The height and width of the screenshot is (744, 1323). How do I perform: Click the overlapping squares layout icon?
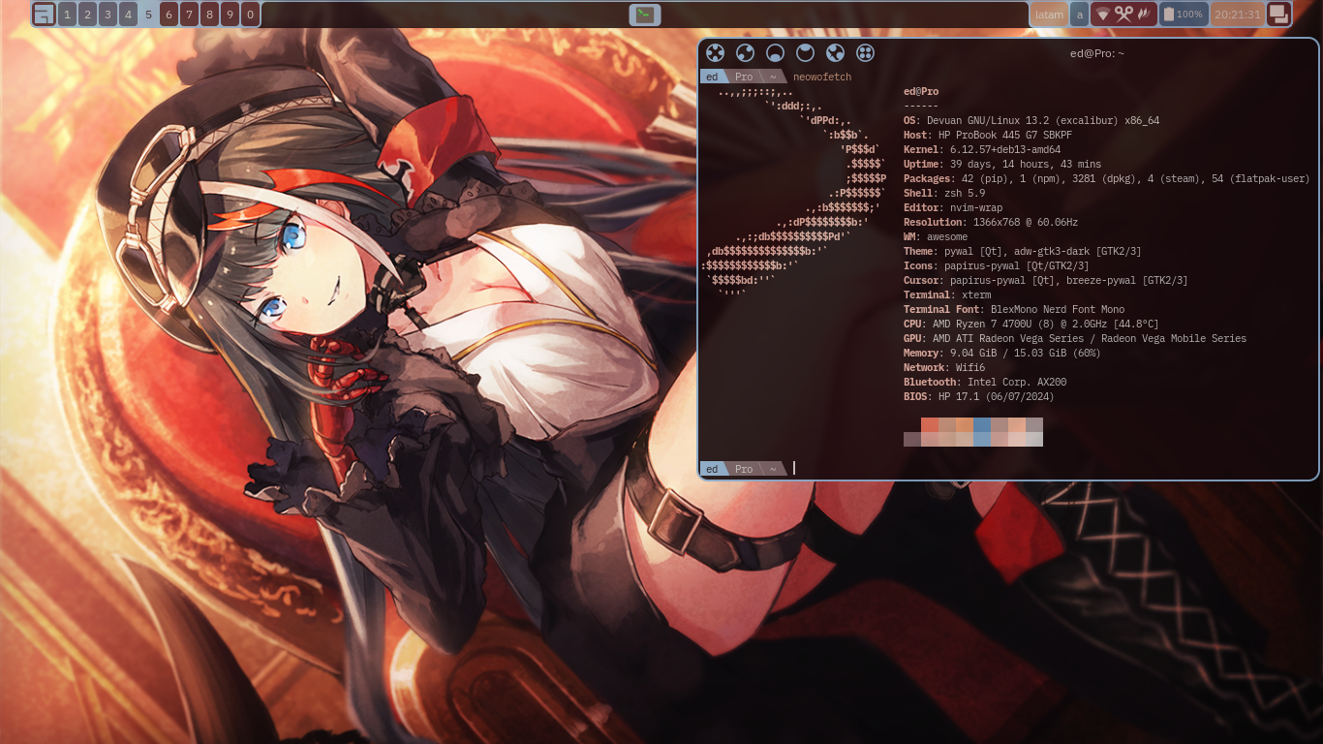pos(1278,15)
